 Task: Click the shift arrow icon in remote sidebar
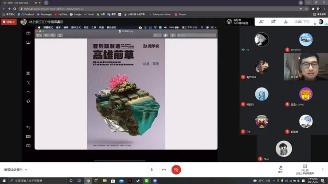pos(28,101)
